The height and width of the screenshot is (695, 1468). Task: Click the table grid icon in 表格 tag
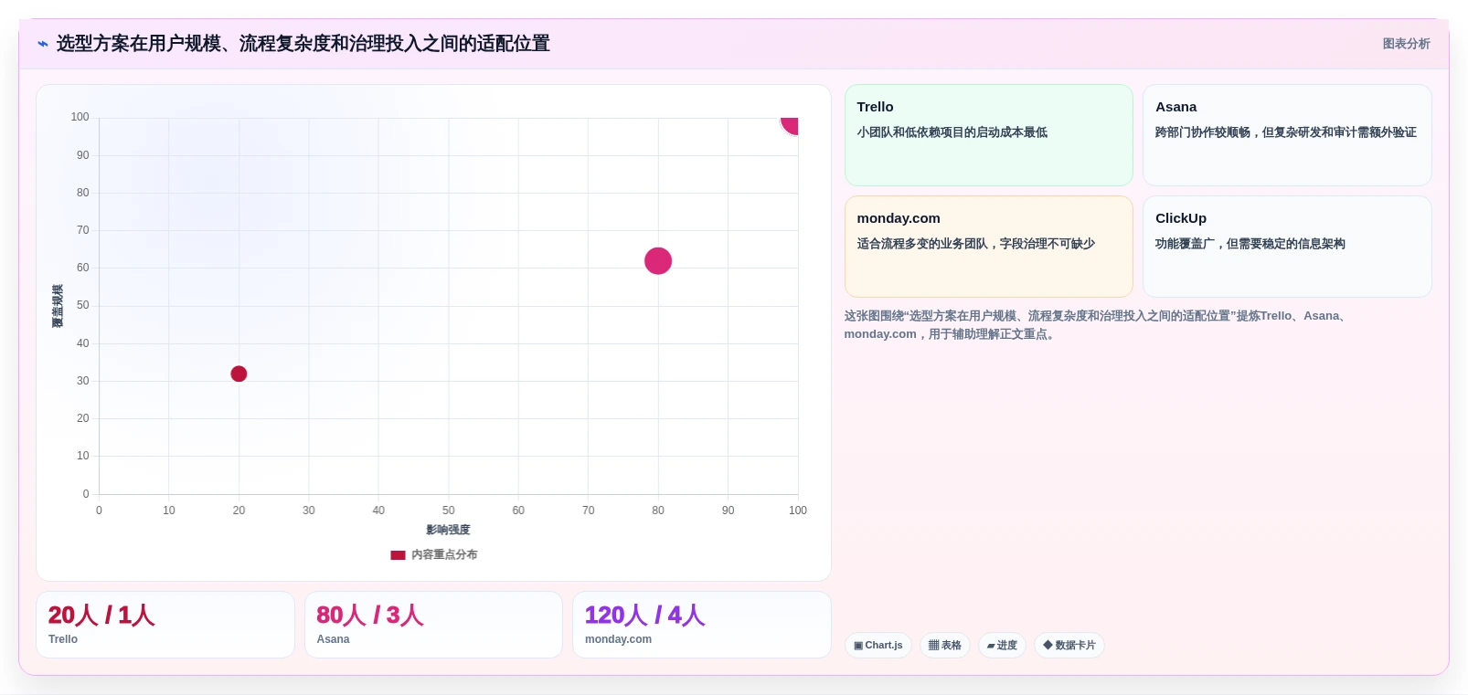click(933, 646)
